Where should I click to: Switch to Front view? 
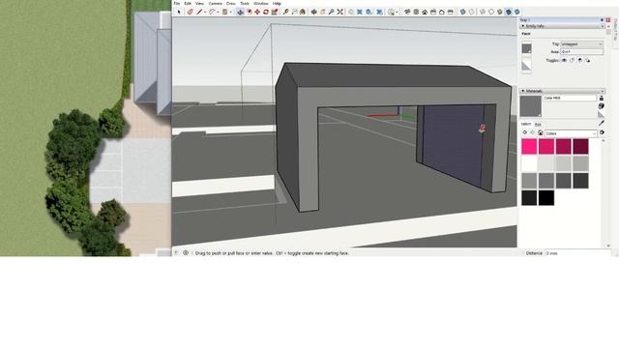click(425, 12)
